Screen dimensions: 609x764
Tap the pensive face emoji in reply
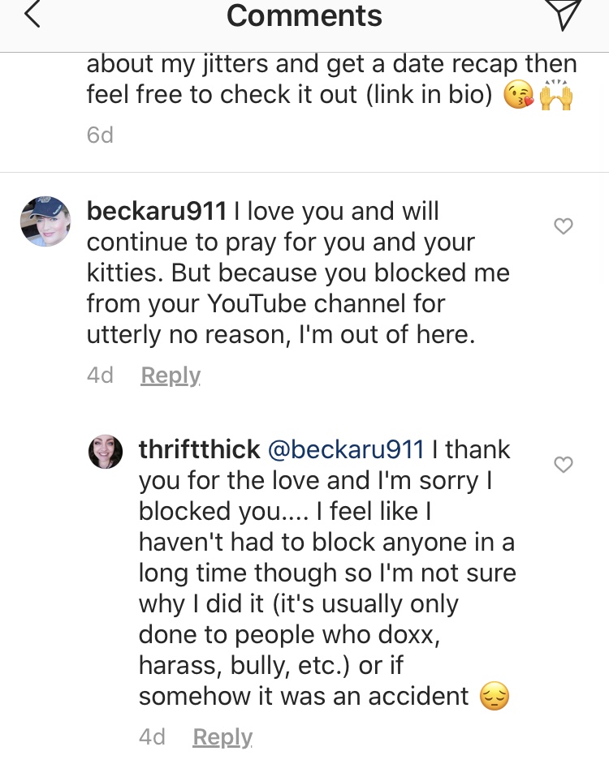[x=495, y=696]
